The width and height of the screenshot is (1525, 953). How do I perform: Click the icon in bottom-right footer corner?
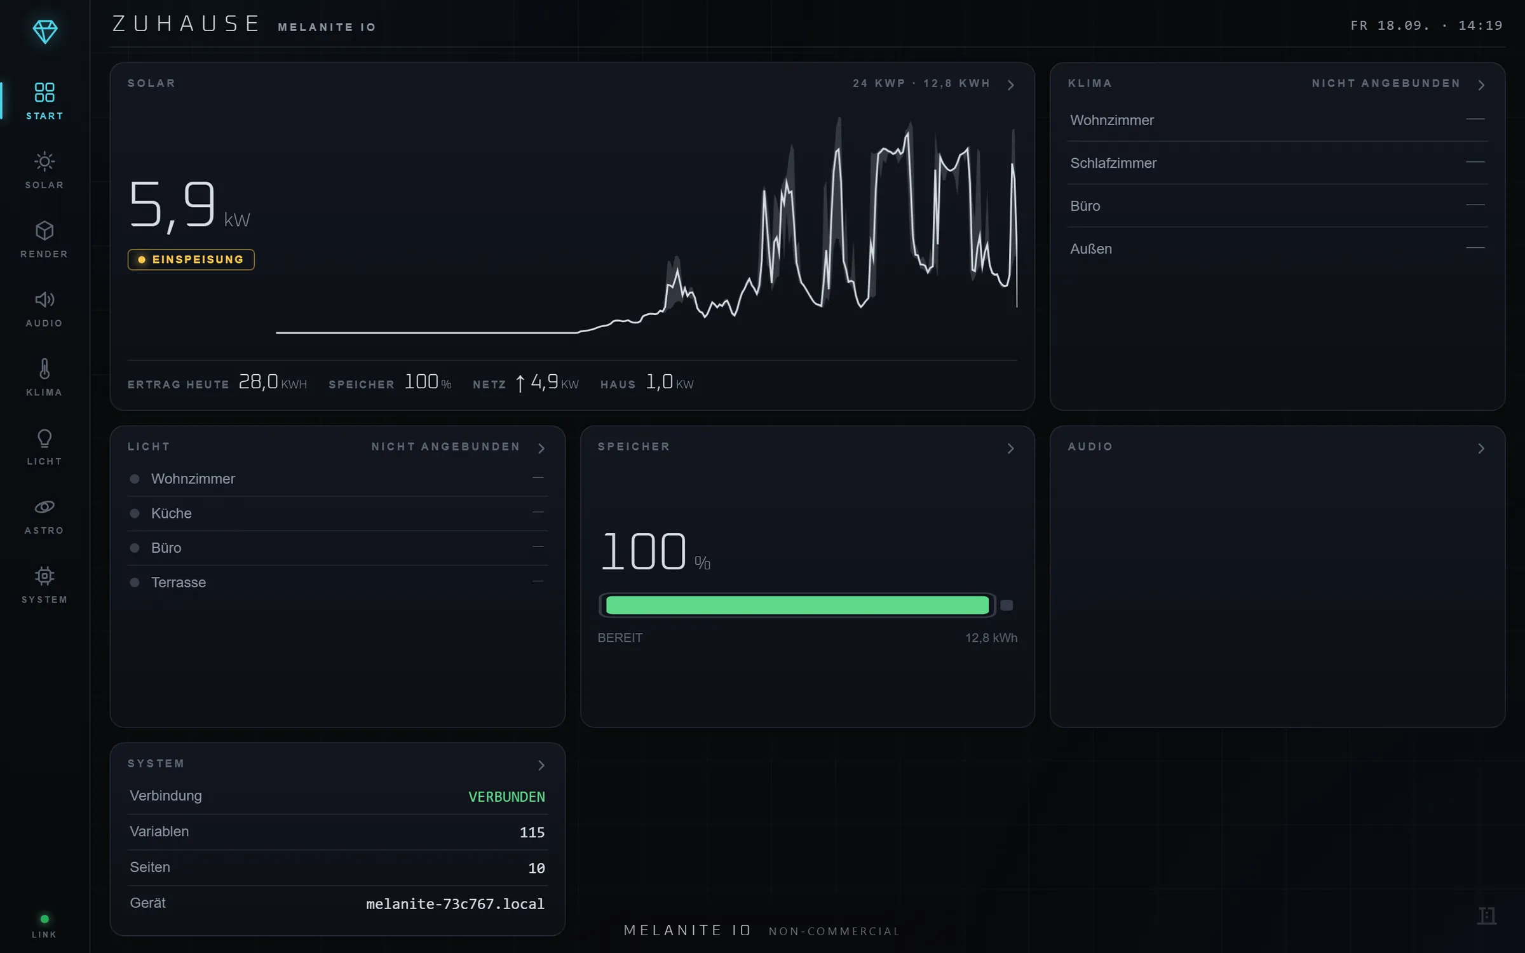click(1486, 916)
